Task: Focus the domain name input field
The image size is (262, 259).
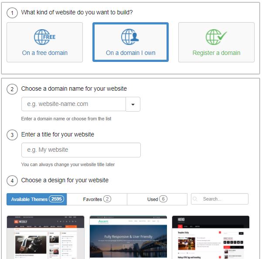Action: 74,104
